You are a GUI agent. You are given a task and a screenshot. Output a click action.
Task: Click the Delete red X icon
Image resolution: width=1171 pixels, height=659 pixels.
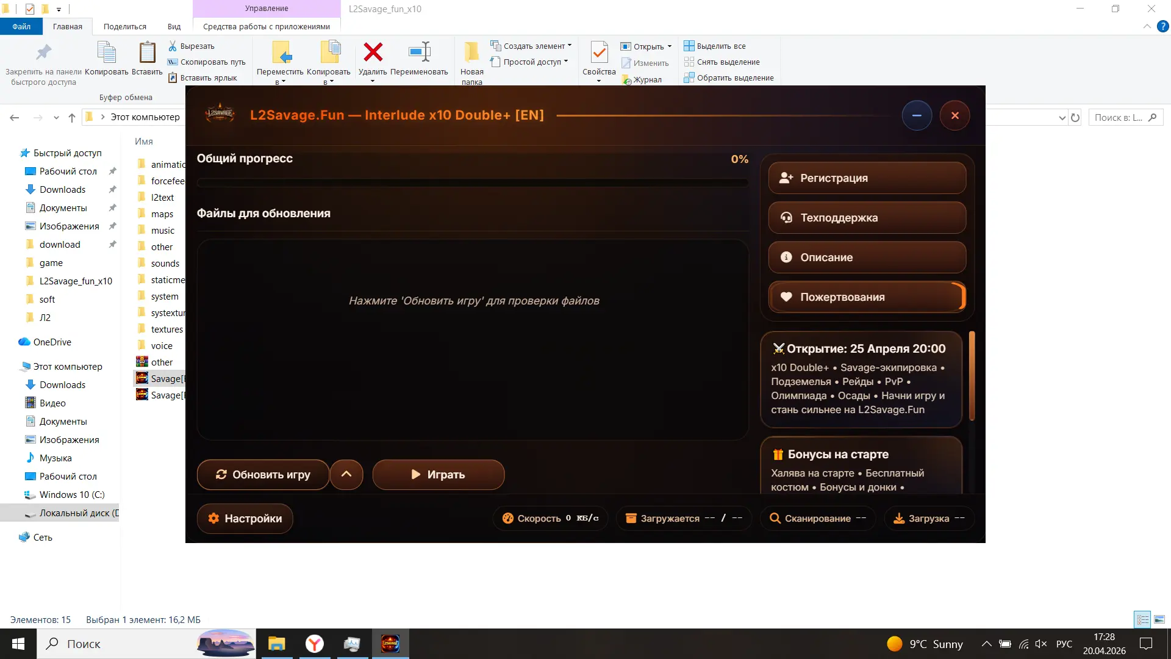point(373,53)
